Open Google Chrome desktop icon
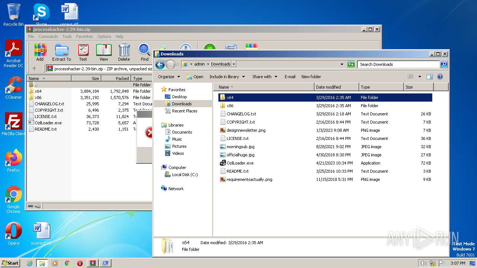Screen dimensions: 477x268 coord(13,200)
